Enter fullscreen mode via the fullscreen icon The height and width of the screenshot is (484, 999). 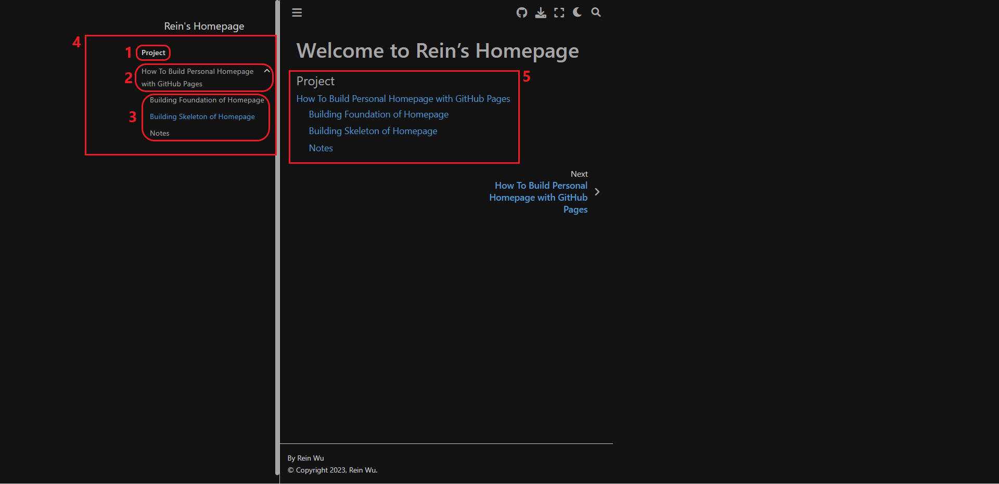[x=559, y=12]
